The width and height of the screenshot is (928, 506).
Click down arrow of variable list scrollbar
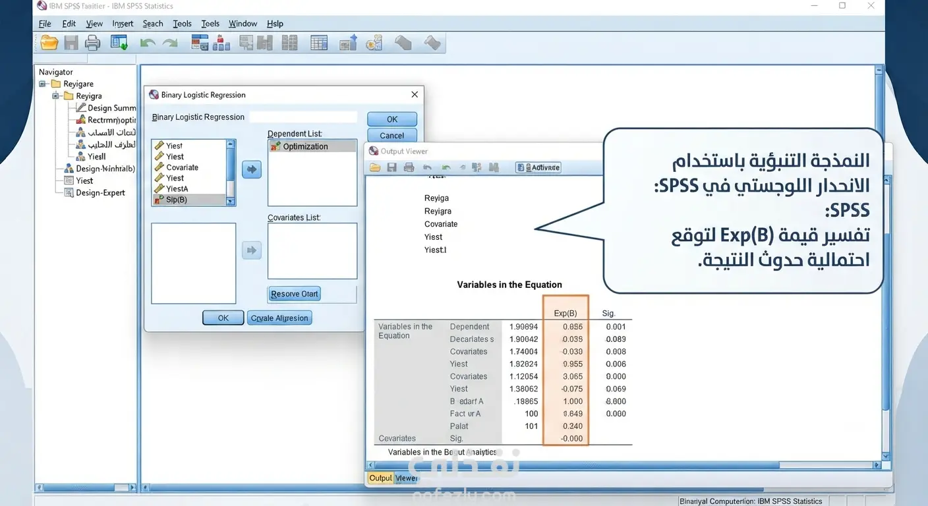click(x=231, y=202)
